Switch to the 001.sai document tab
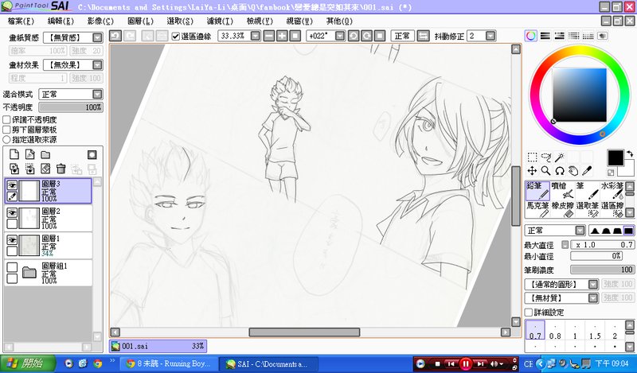Image resolution: width=637 pixels, height=373 pixels. pyautogui.click(x=158, y=346)
